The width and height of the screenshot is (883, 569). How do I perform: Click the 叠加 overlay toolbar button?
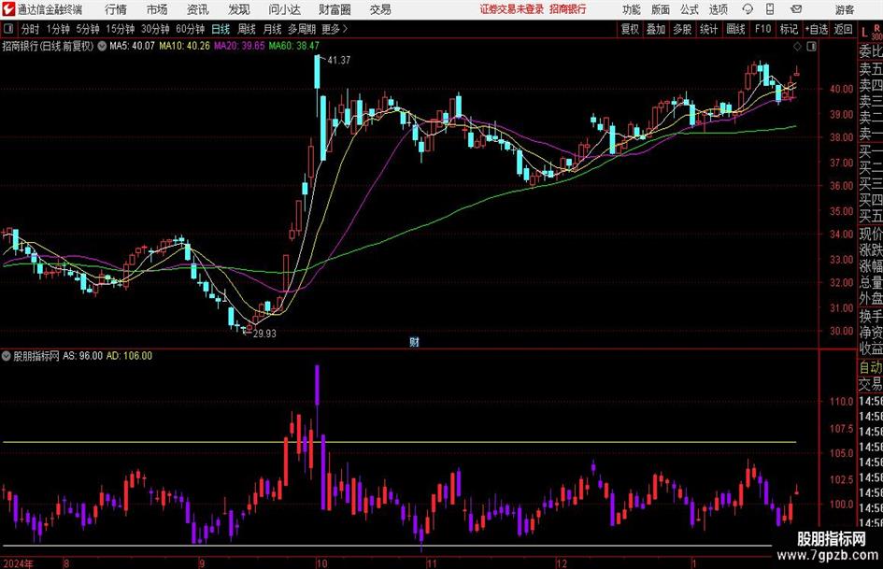656,29
